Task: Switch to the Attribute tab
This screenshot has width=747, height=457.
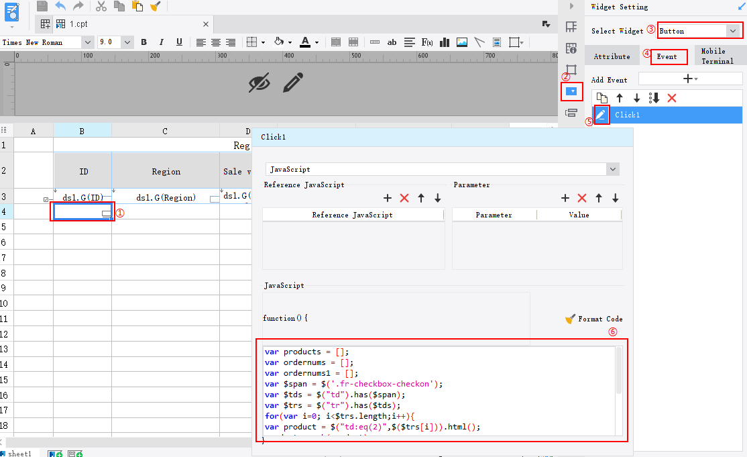Action: coord(612,56)
